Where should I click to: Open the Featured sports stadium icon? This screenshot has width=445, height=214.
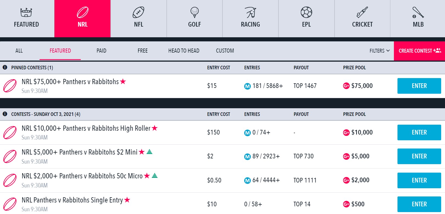(26, 12)
